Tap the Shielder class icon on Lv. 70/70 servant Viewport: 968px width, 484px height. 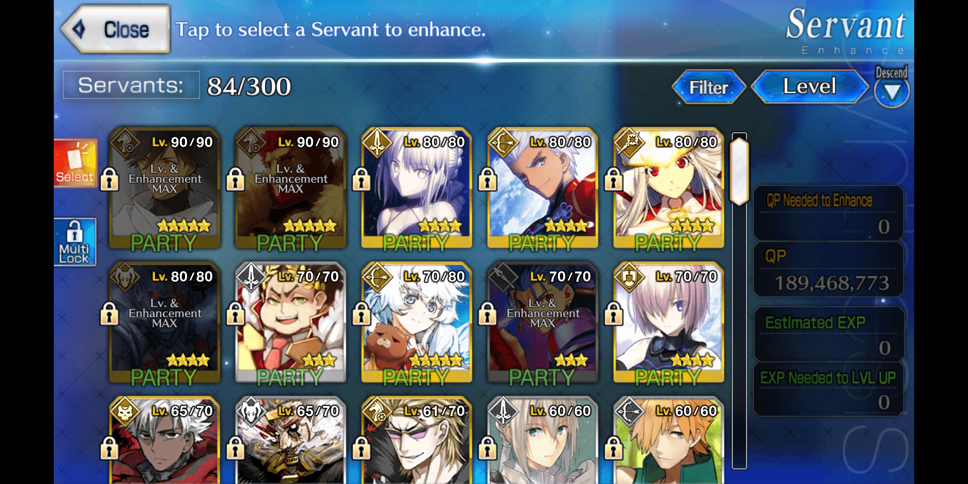(x=629, y=277)
